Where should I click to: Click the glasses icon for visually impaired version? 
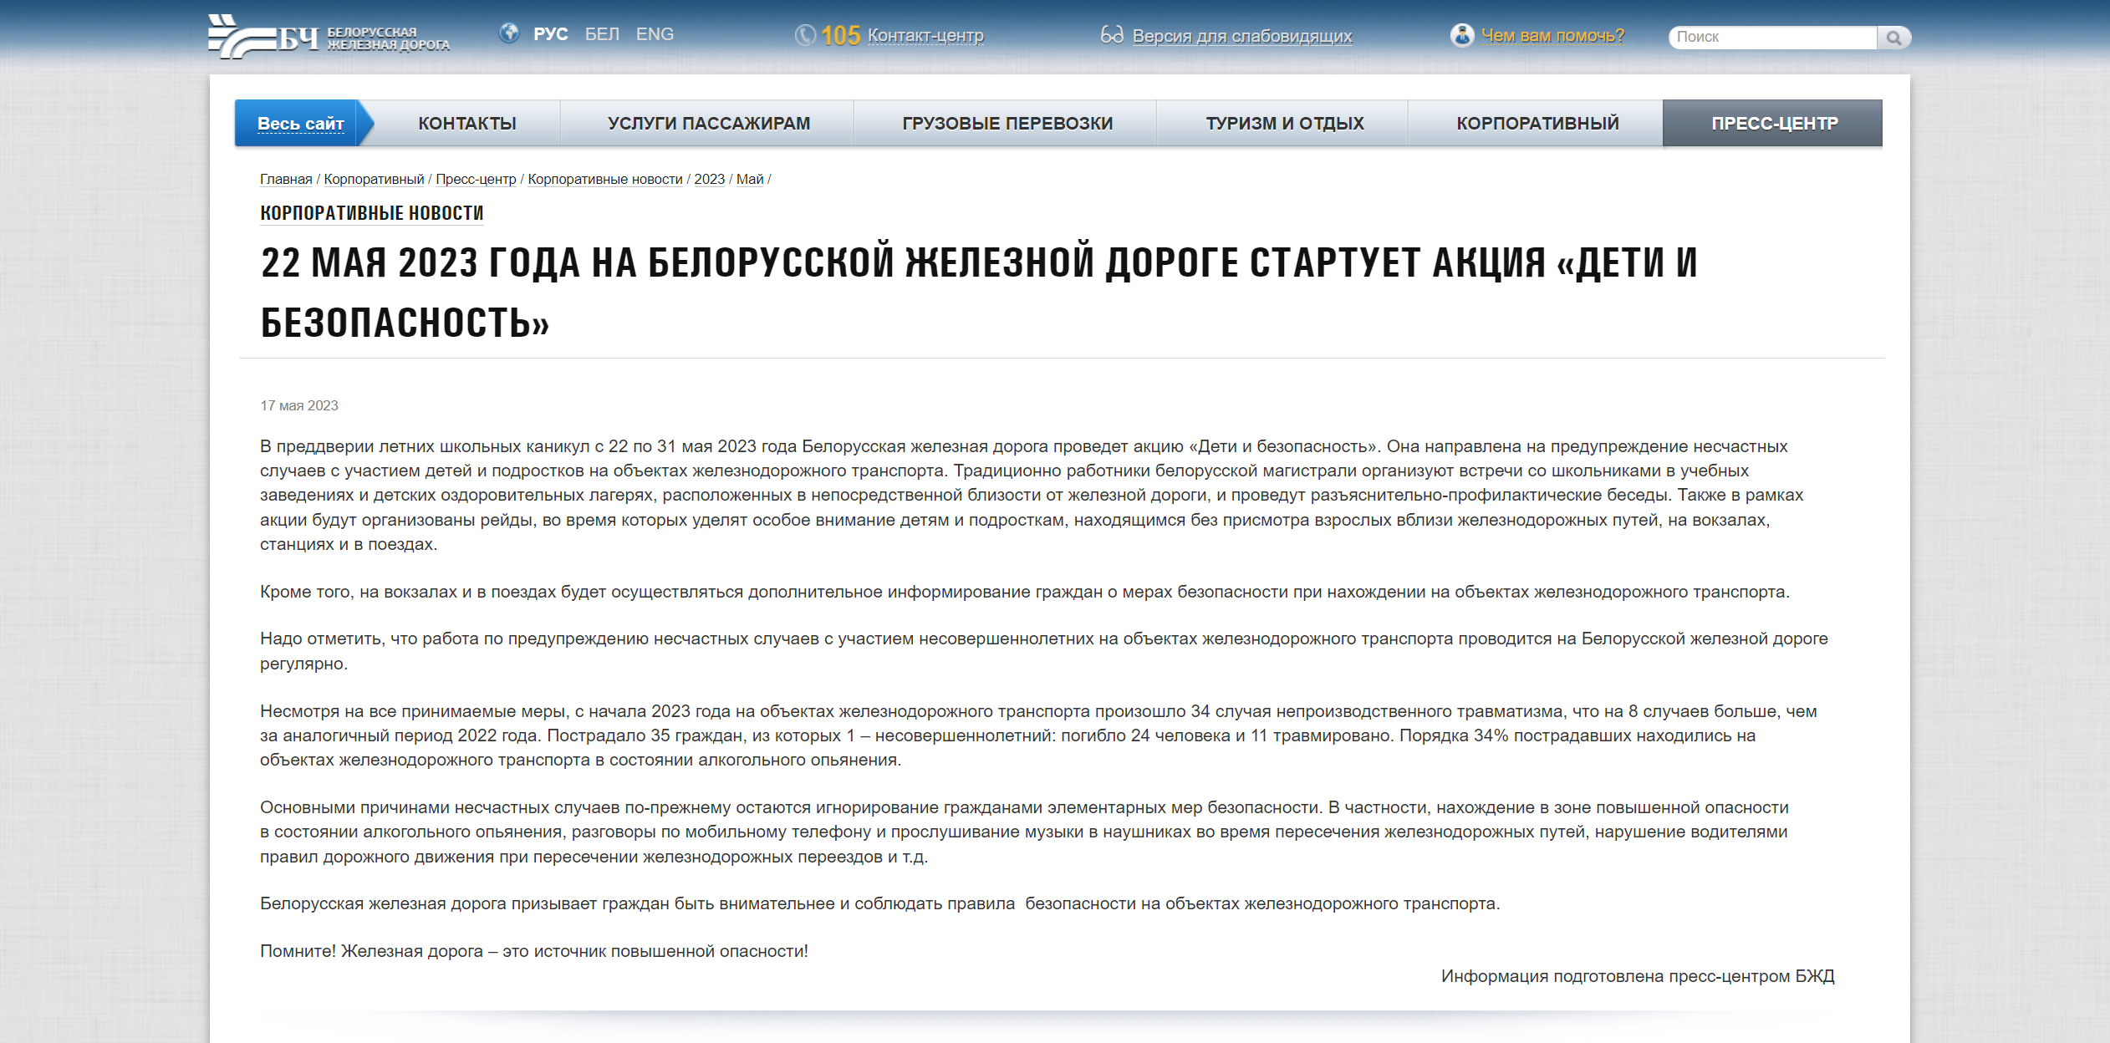coord(1113,35)
